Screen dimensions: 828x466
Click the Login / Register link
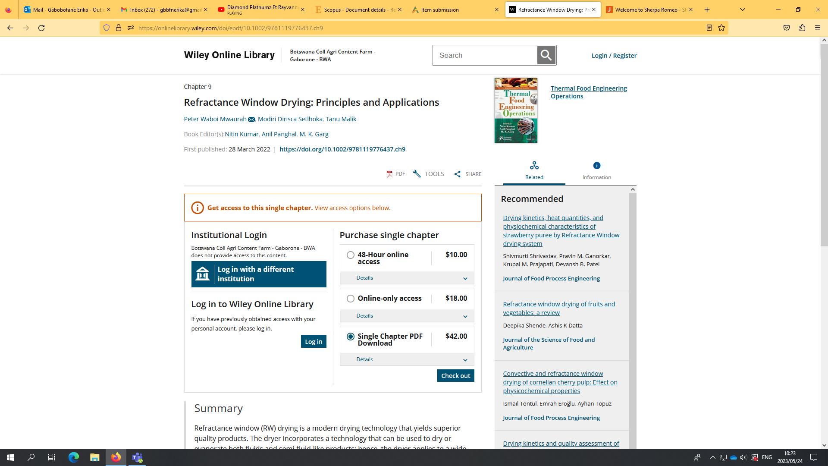click(614, 56)
